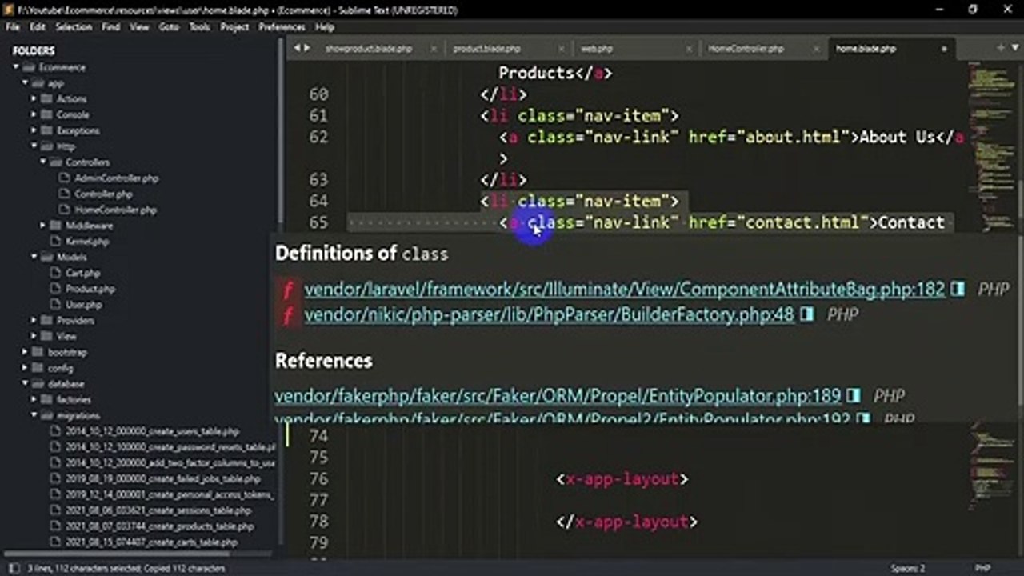The width and height of the screenshot is (1024, 576).
Task: Expand the Middleware folder arrow
Action: tap(43, 226)
